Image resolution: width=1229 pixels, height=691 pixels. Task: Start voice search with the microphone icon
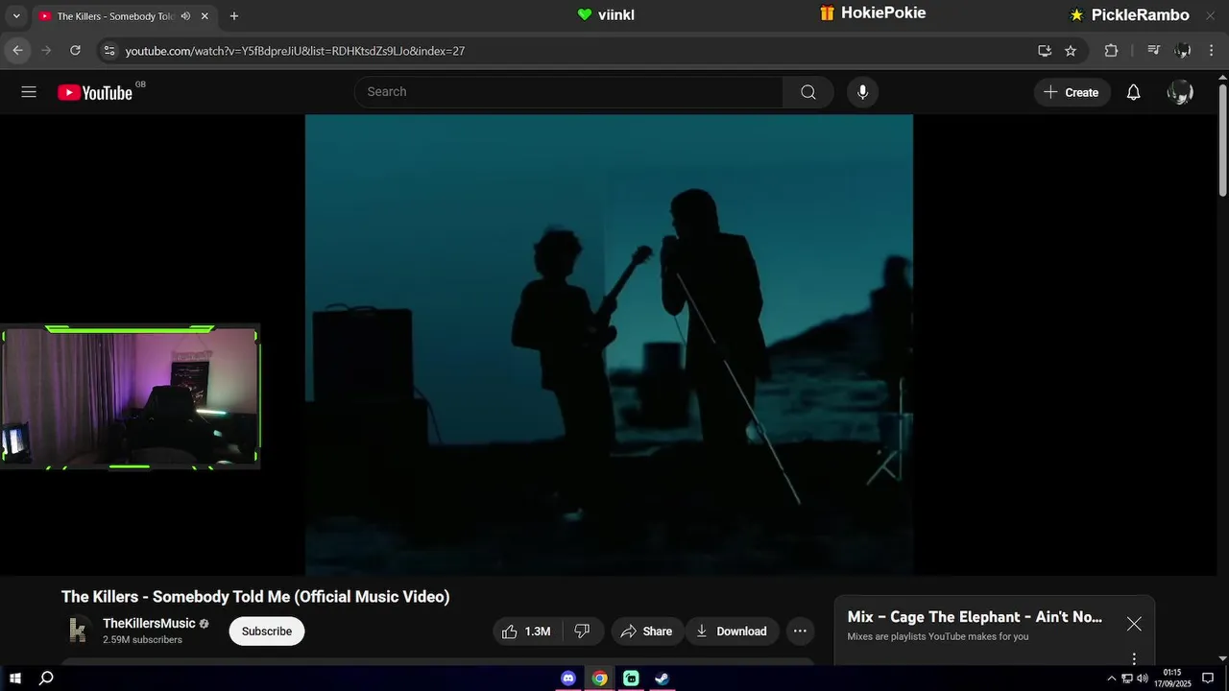pos(862,92)
